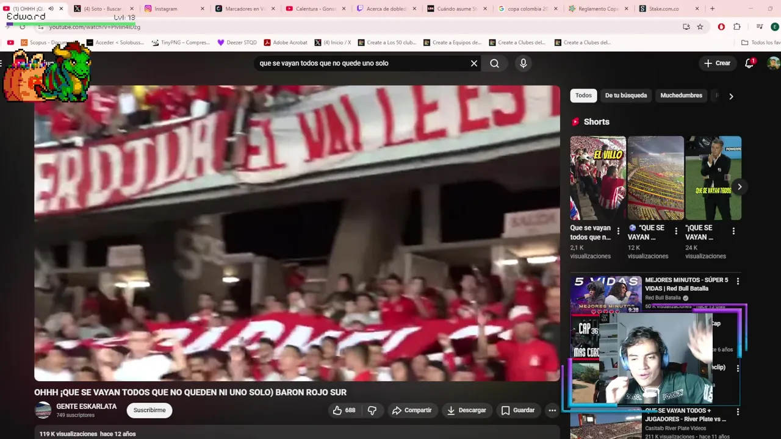Select the Muchedumbres filter chip
The width and height of the screenshot is (781, 439).
click(681, 95)
